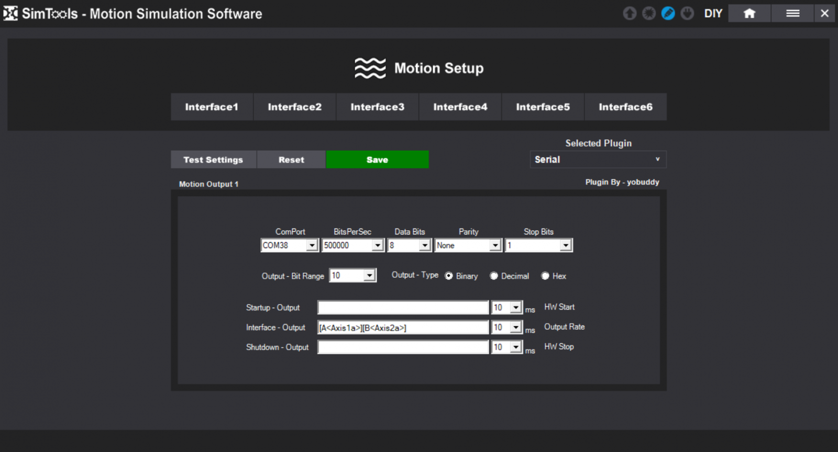Open the Output Rate ms dropdown

pos(507,327)
